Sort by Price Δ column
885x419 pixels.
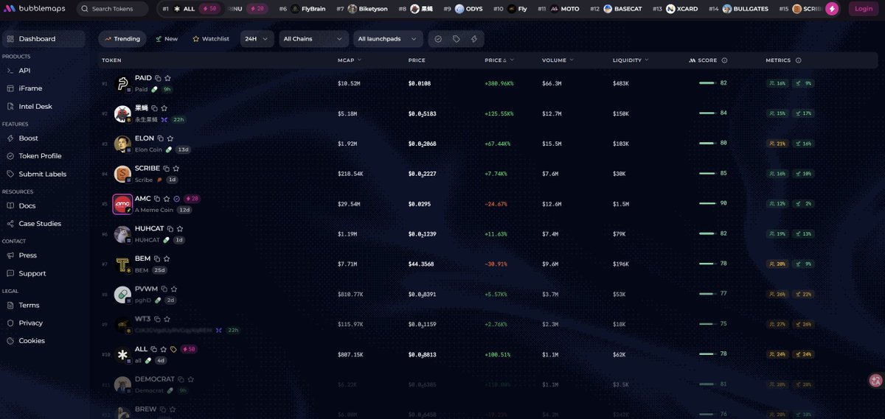[499, 60]
